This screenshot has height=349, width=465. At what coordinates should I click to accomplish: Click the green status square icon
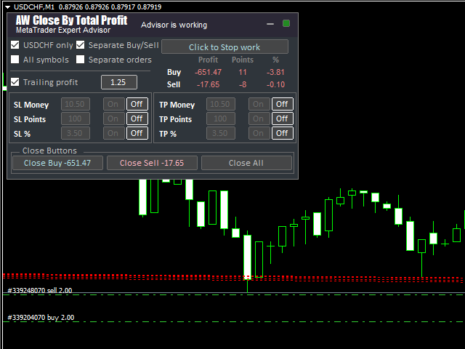[286, 24]
